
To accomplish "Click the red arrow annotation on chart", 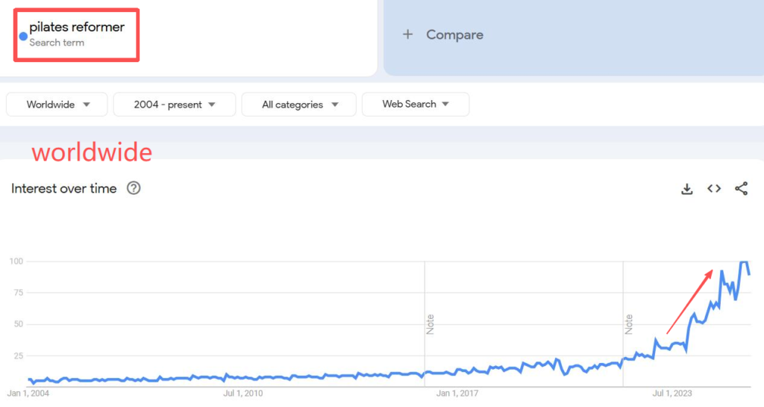I will (689, 302).
